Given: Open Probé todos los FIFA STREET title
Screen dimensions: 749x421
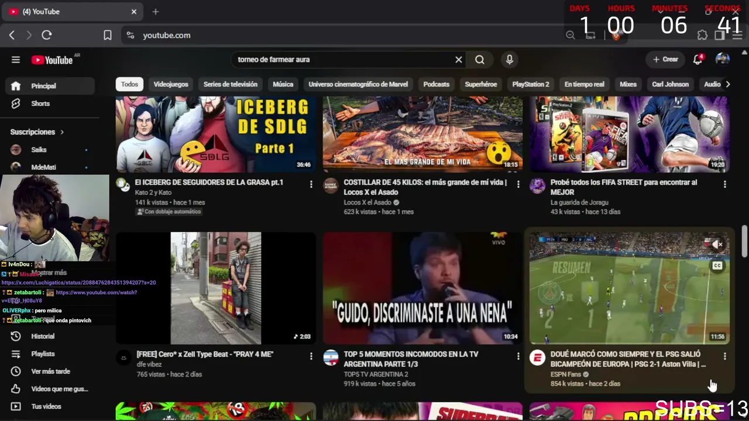Looking at the screenshot, I should 624,187.
